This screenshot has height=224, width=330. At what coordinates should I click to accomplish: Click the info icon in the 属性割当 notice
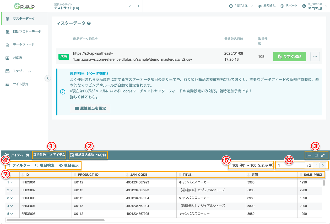coord(63,92)
